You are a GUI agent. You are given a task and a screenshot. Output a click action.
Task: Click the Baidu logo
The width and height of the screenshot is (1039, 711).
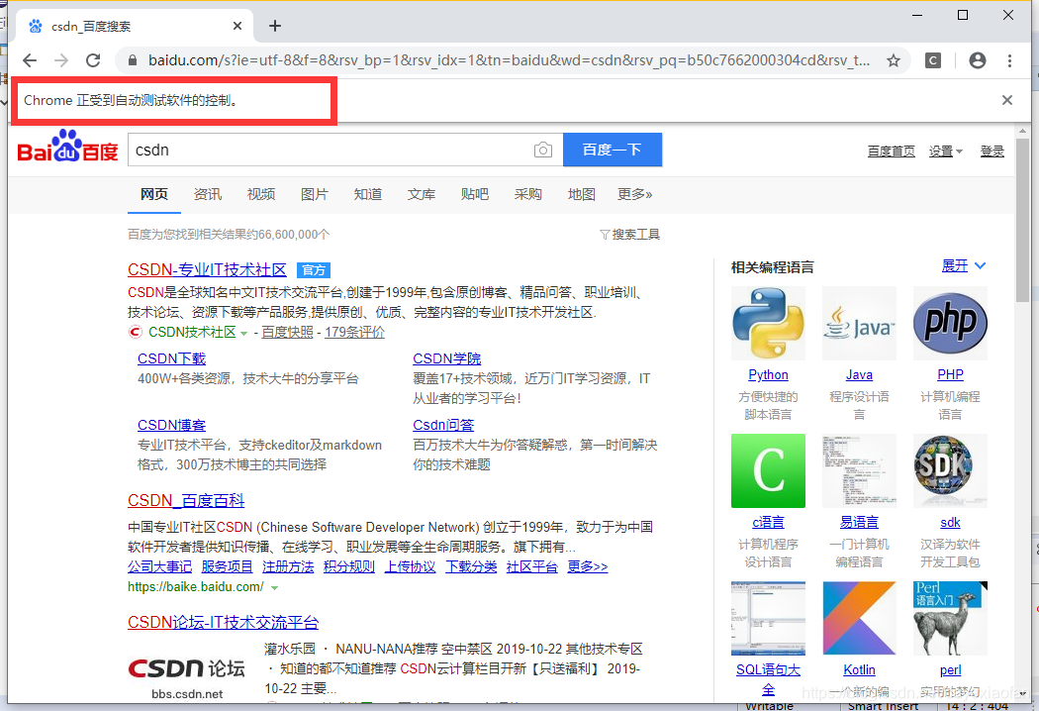coord(67,147)
